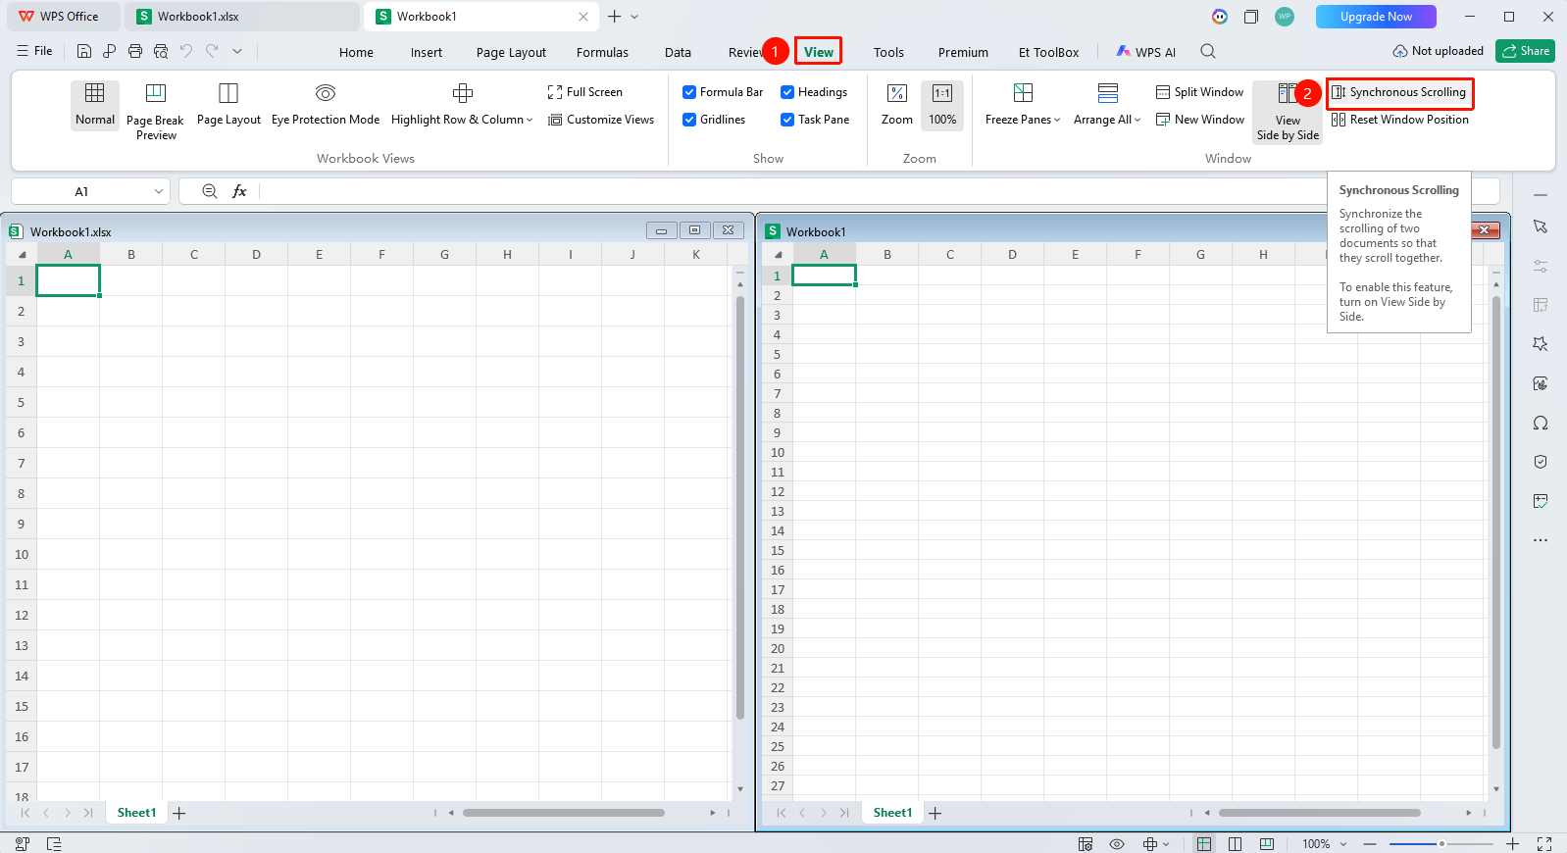This screenshot has height=853, width=1567.
Task: Open the WPS AI button
Action: click(1145, 52)
